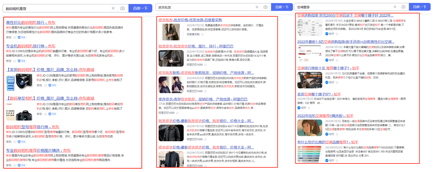
Task: Clear the 空调推荐 search box
Action: (x=395, y=7)
